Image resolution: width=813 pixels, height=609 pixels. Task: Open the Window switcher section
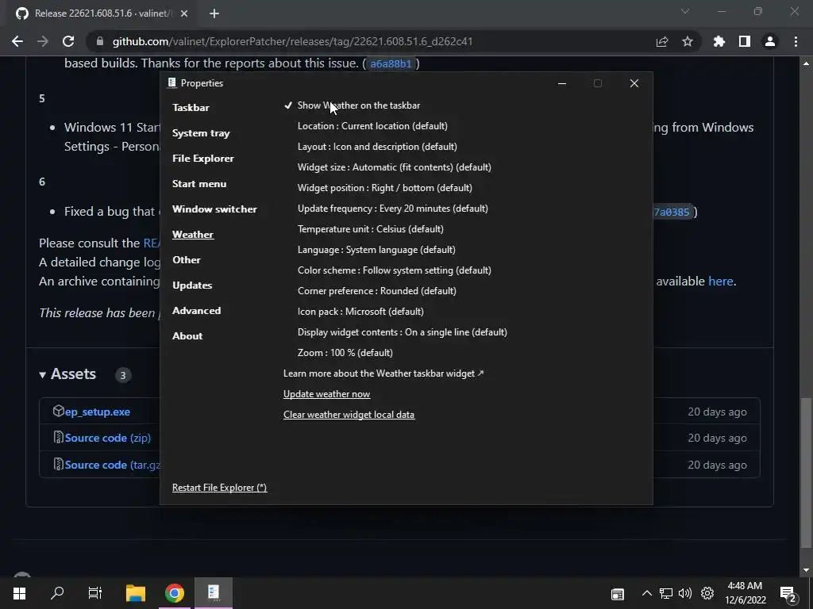214,209
